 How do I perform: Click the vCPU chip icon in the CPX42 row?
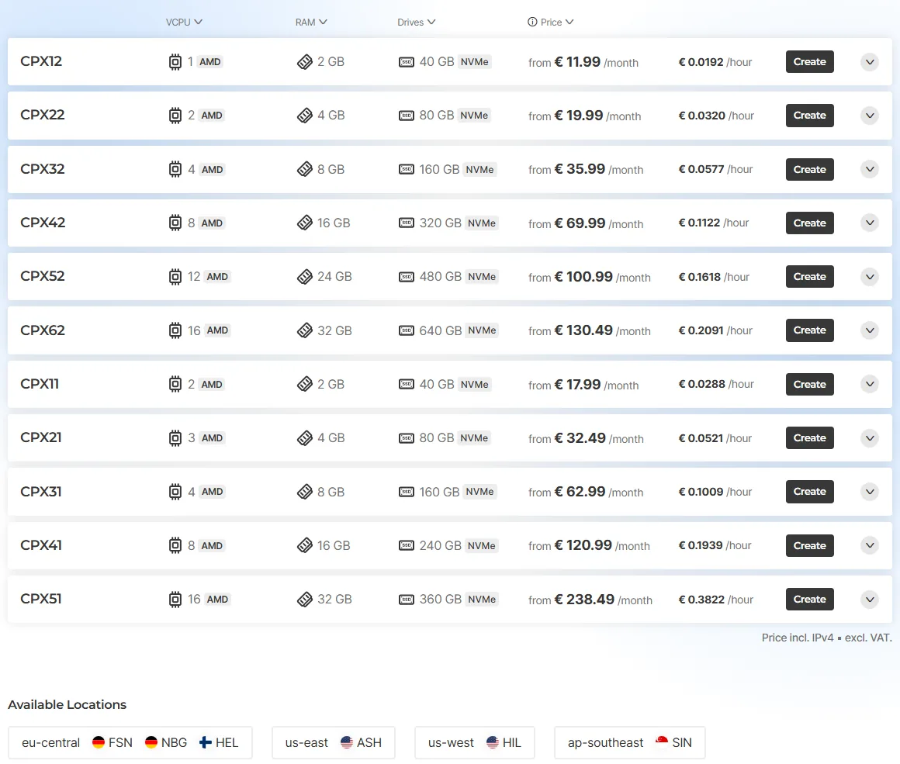click(175, 223)
